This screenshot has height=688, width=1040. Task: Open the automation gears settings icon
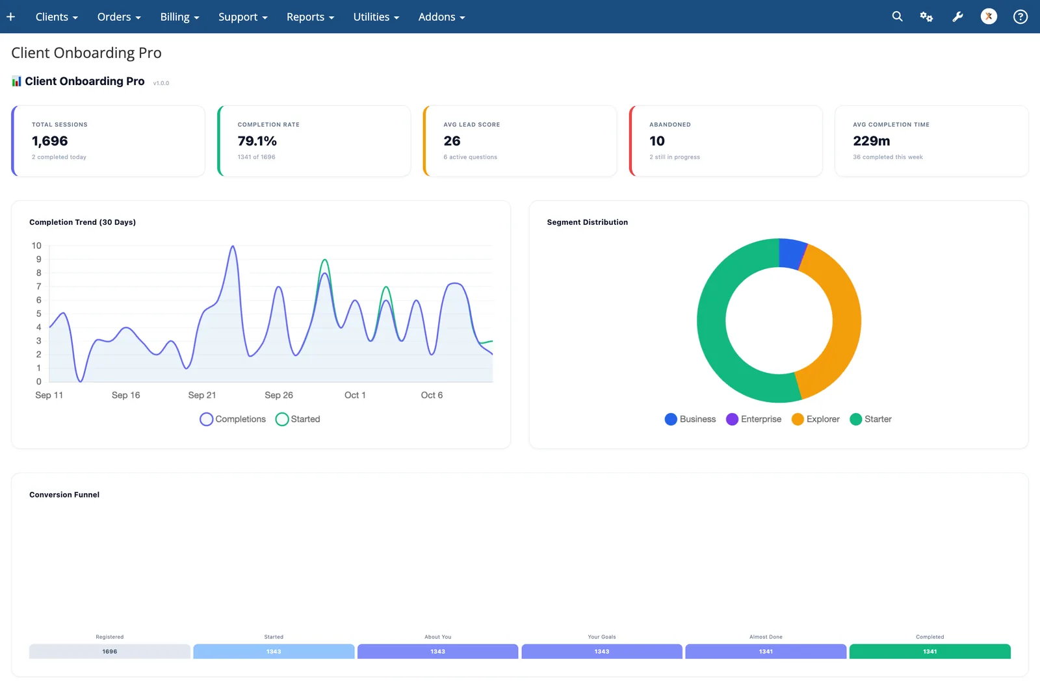pos(926,17)
